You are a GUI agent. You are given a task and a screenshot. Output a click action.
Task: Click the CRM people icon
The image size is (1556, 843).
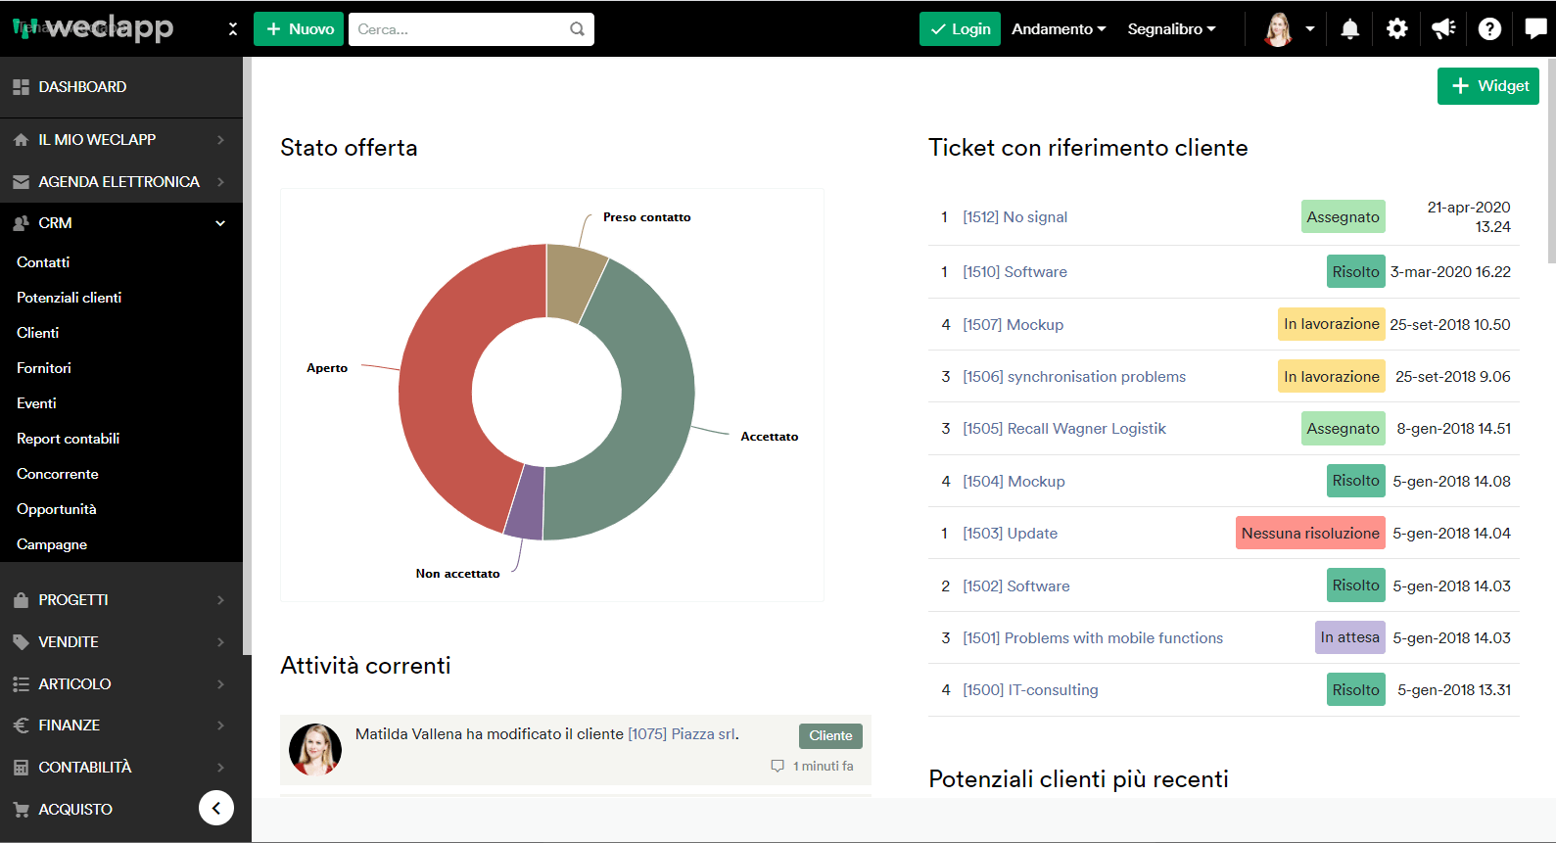[x=21, y=223]
